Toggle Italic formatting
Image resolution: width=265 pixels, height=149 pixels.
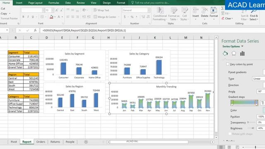pos(28,17)
